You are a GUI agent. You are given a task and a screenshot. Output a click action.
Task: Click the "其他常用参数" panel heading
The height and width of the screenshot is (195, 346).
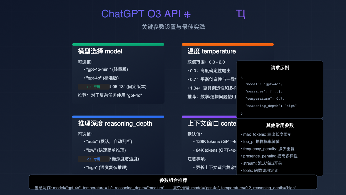pyautogui.click(x=280, y=126)
